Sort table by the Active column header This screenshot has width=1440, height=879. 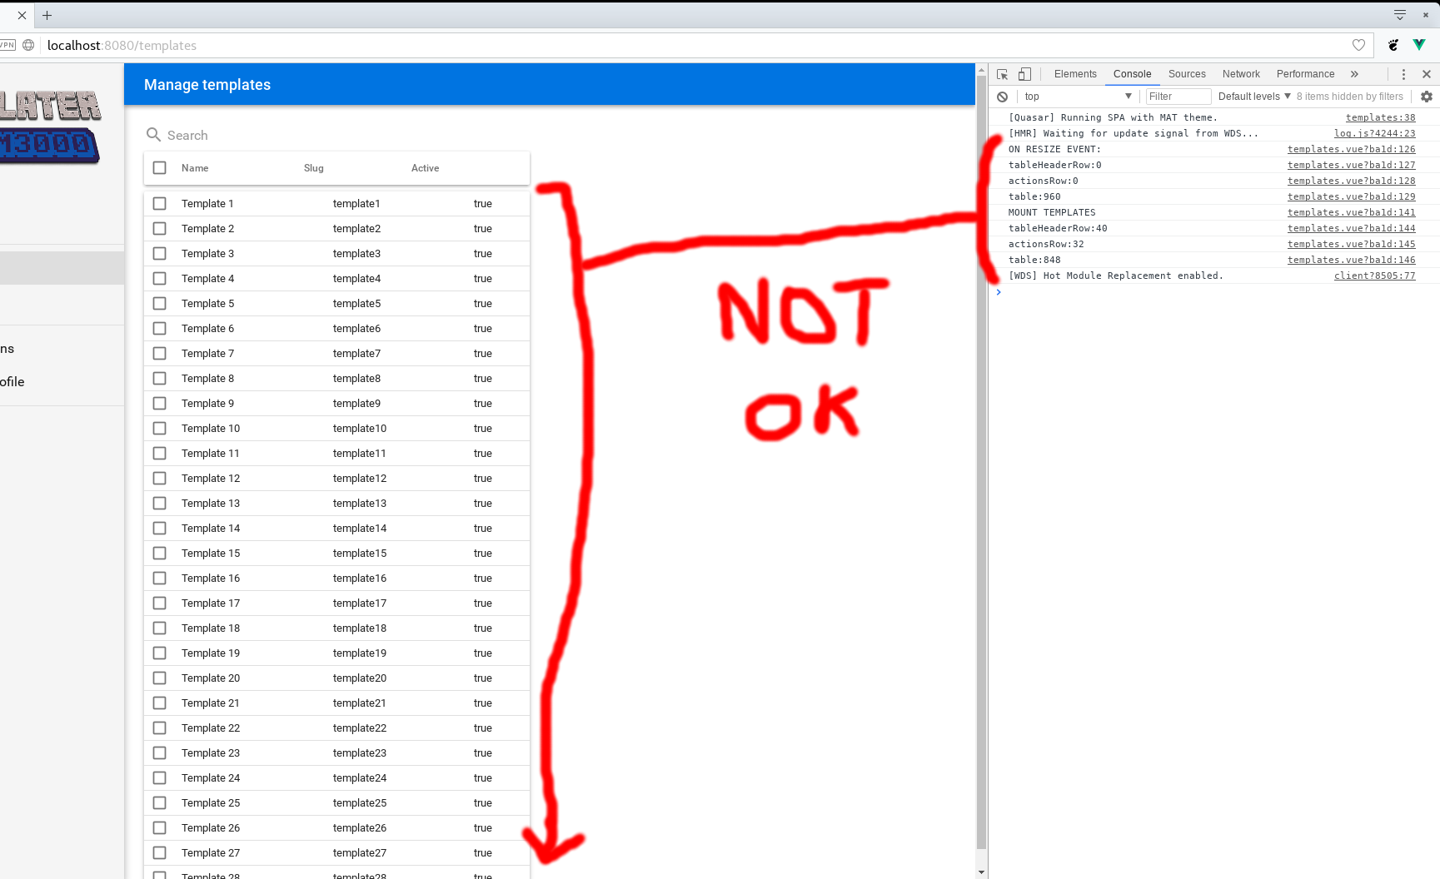(425, 168)
